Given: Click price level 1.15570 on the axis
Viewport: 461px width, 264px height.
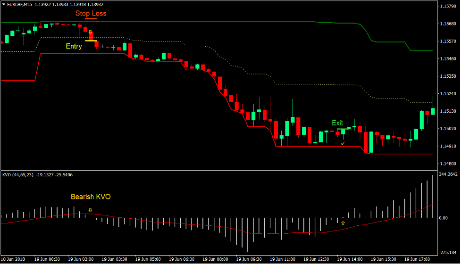Looking at the screenshot, I should coord(448,41).
